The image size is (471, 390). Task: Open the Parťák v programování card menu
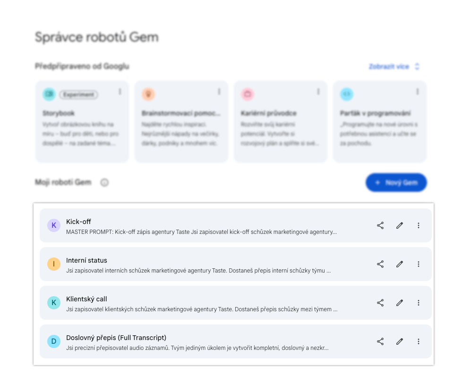tap(417, 91)
